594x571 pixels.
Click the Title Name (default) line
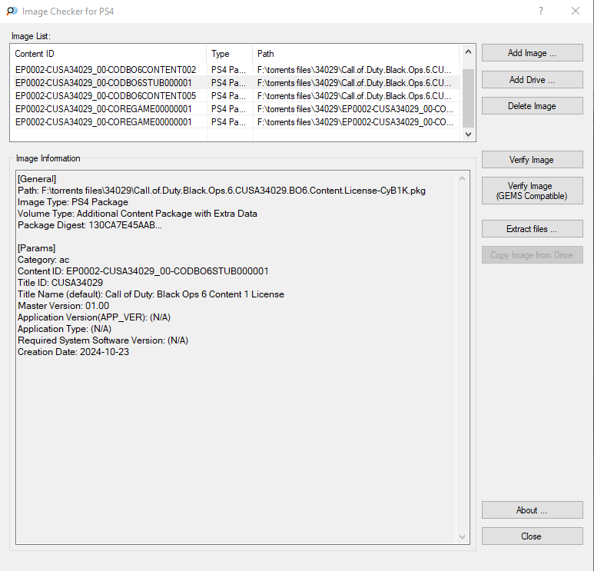click(x=151, y=294)
